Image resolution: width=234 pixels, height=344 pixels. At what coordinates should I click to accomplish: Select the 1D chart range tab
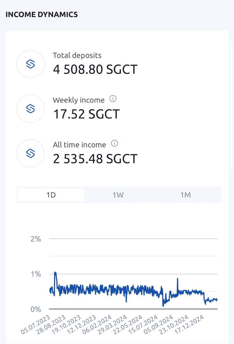(x=51, y=195)
